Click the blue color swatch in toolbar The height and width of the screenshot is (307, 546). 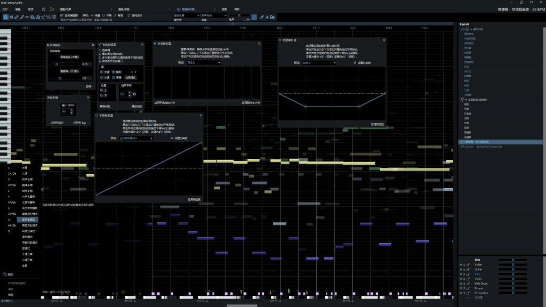coord(254,17)
